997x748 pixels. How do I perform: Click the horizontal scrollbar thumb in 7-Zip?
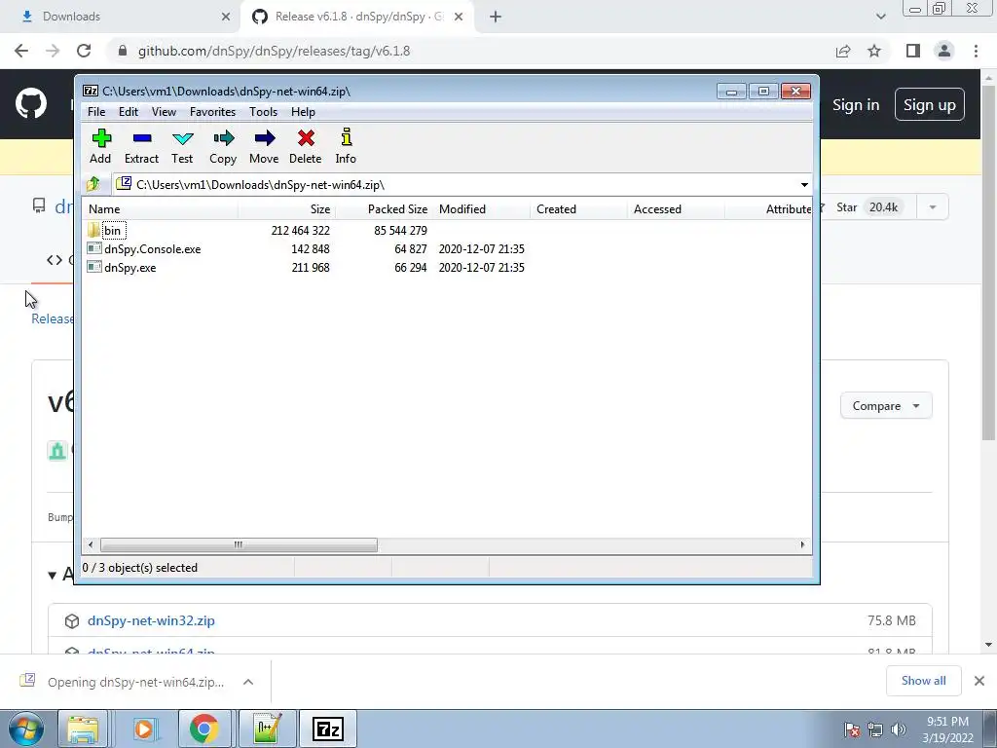[x=239, y=544]
